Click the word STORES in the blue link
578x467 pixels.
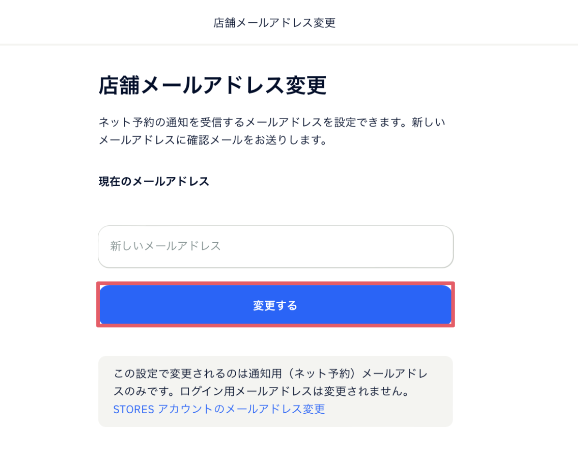pyautogui.click(x=134, y=409)
